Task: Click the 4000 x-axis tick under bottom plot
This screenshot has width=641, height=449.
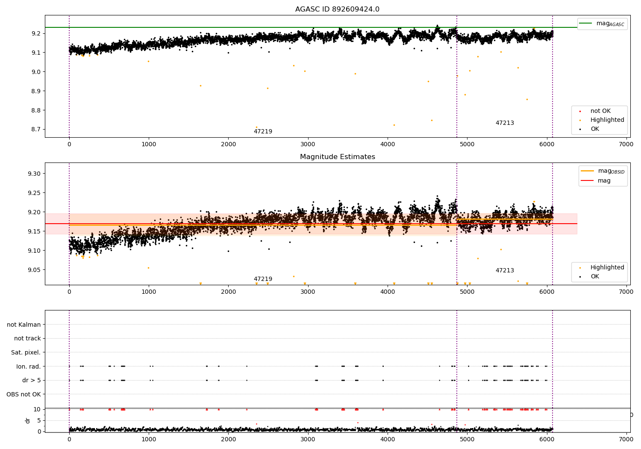Action: [x=388, y=440]
